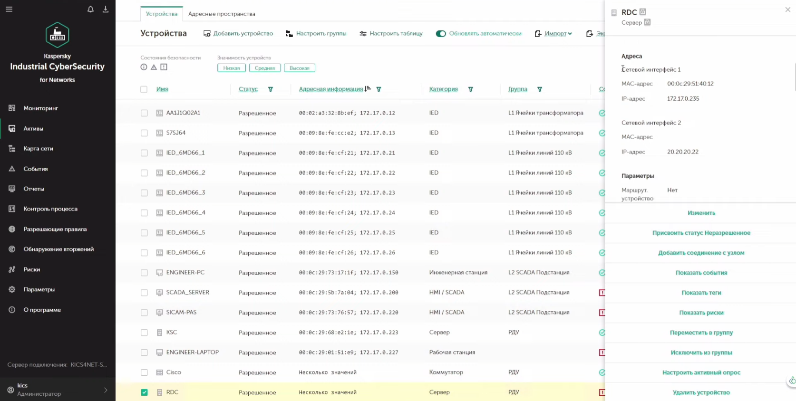Open Карта сети in the sidebar
The width and height of the screenshot is (796, 401).
(x=39, y=149)
